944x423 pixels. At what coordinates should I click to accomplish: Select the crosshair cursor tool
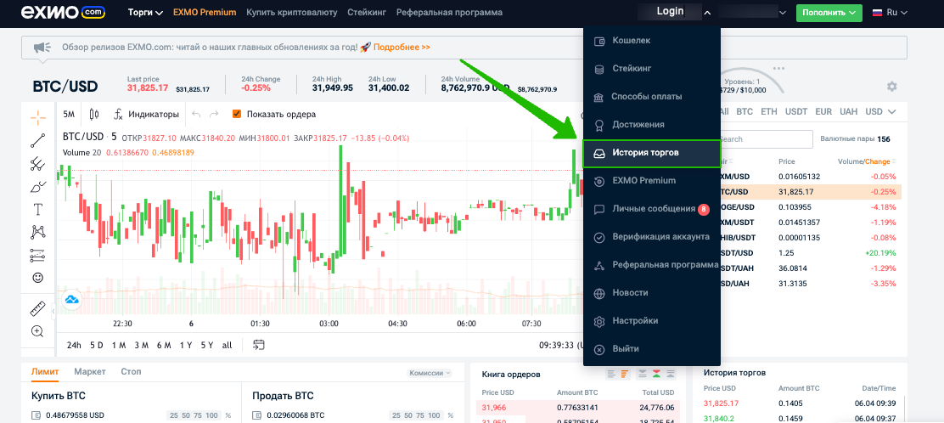[x=38, y=117]
